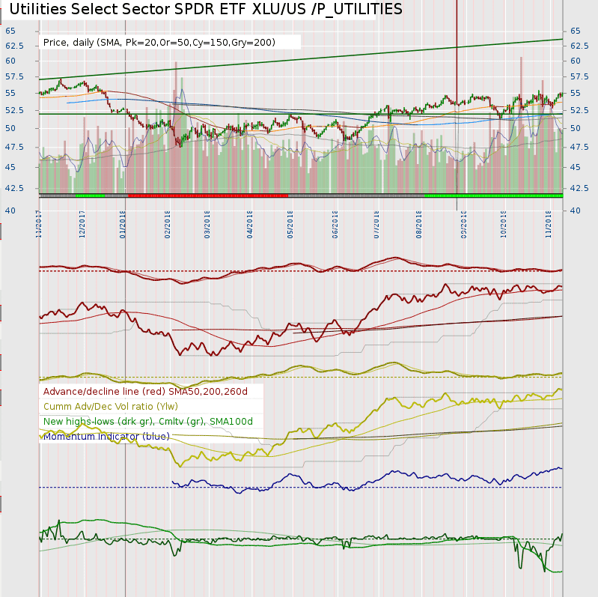598x597 pixels.
Task: Click the left axis 62.5 price label
Action: click(x=14, y=46)
